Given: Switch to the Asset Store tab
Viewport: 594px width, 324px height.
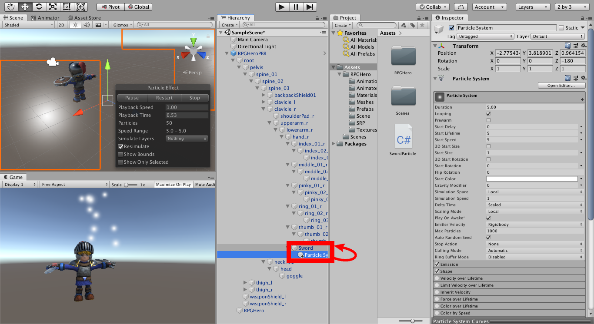Looking at the screenshot, I should click(84, 18).
